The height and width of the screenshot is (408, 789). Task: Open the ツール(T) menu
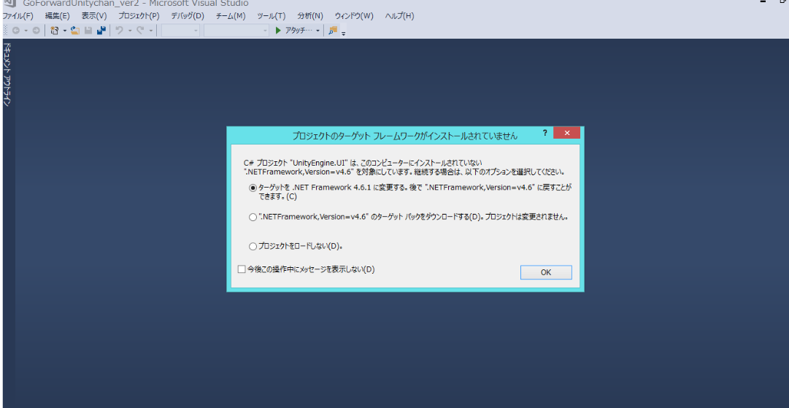[x=272, y=15]
